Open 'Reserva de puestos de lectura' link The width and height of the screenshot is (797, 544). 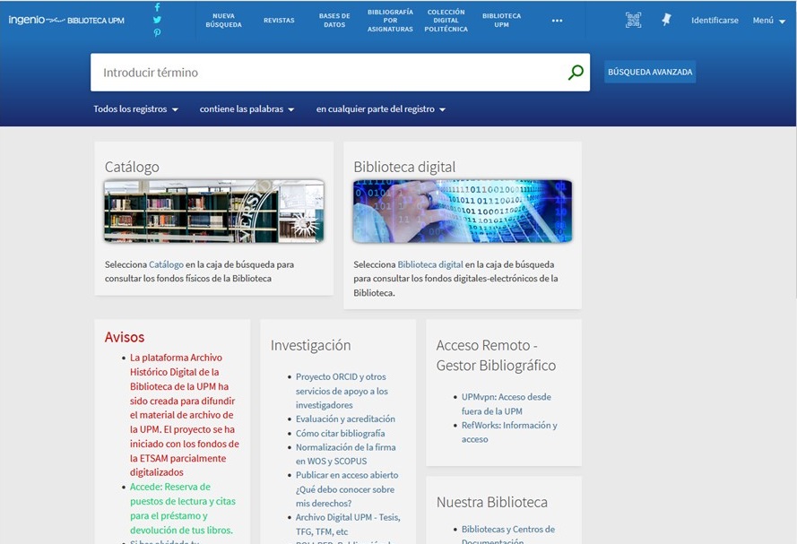pos(183,508)
